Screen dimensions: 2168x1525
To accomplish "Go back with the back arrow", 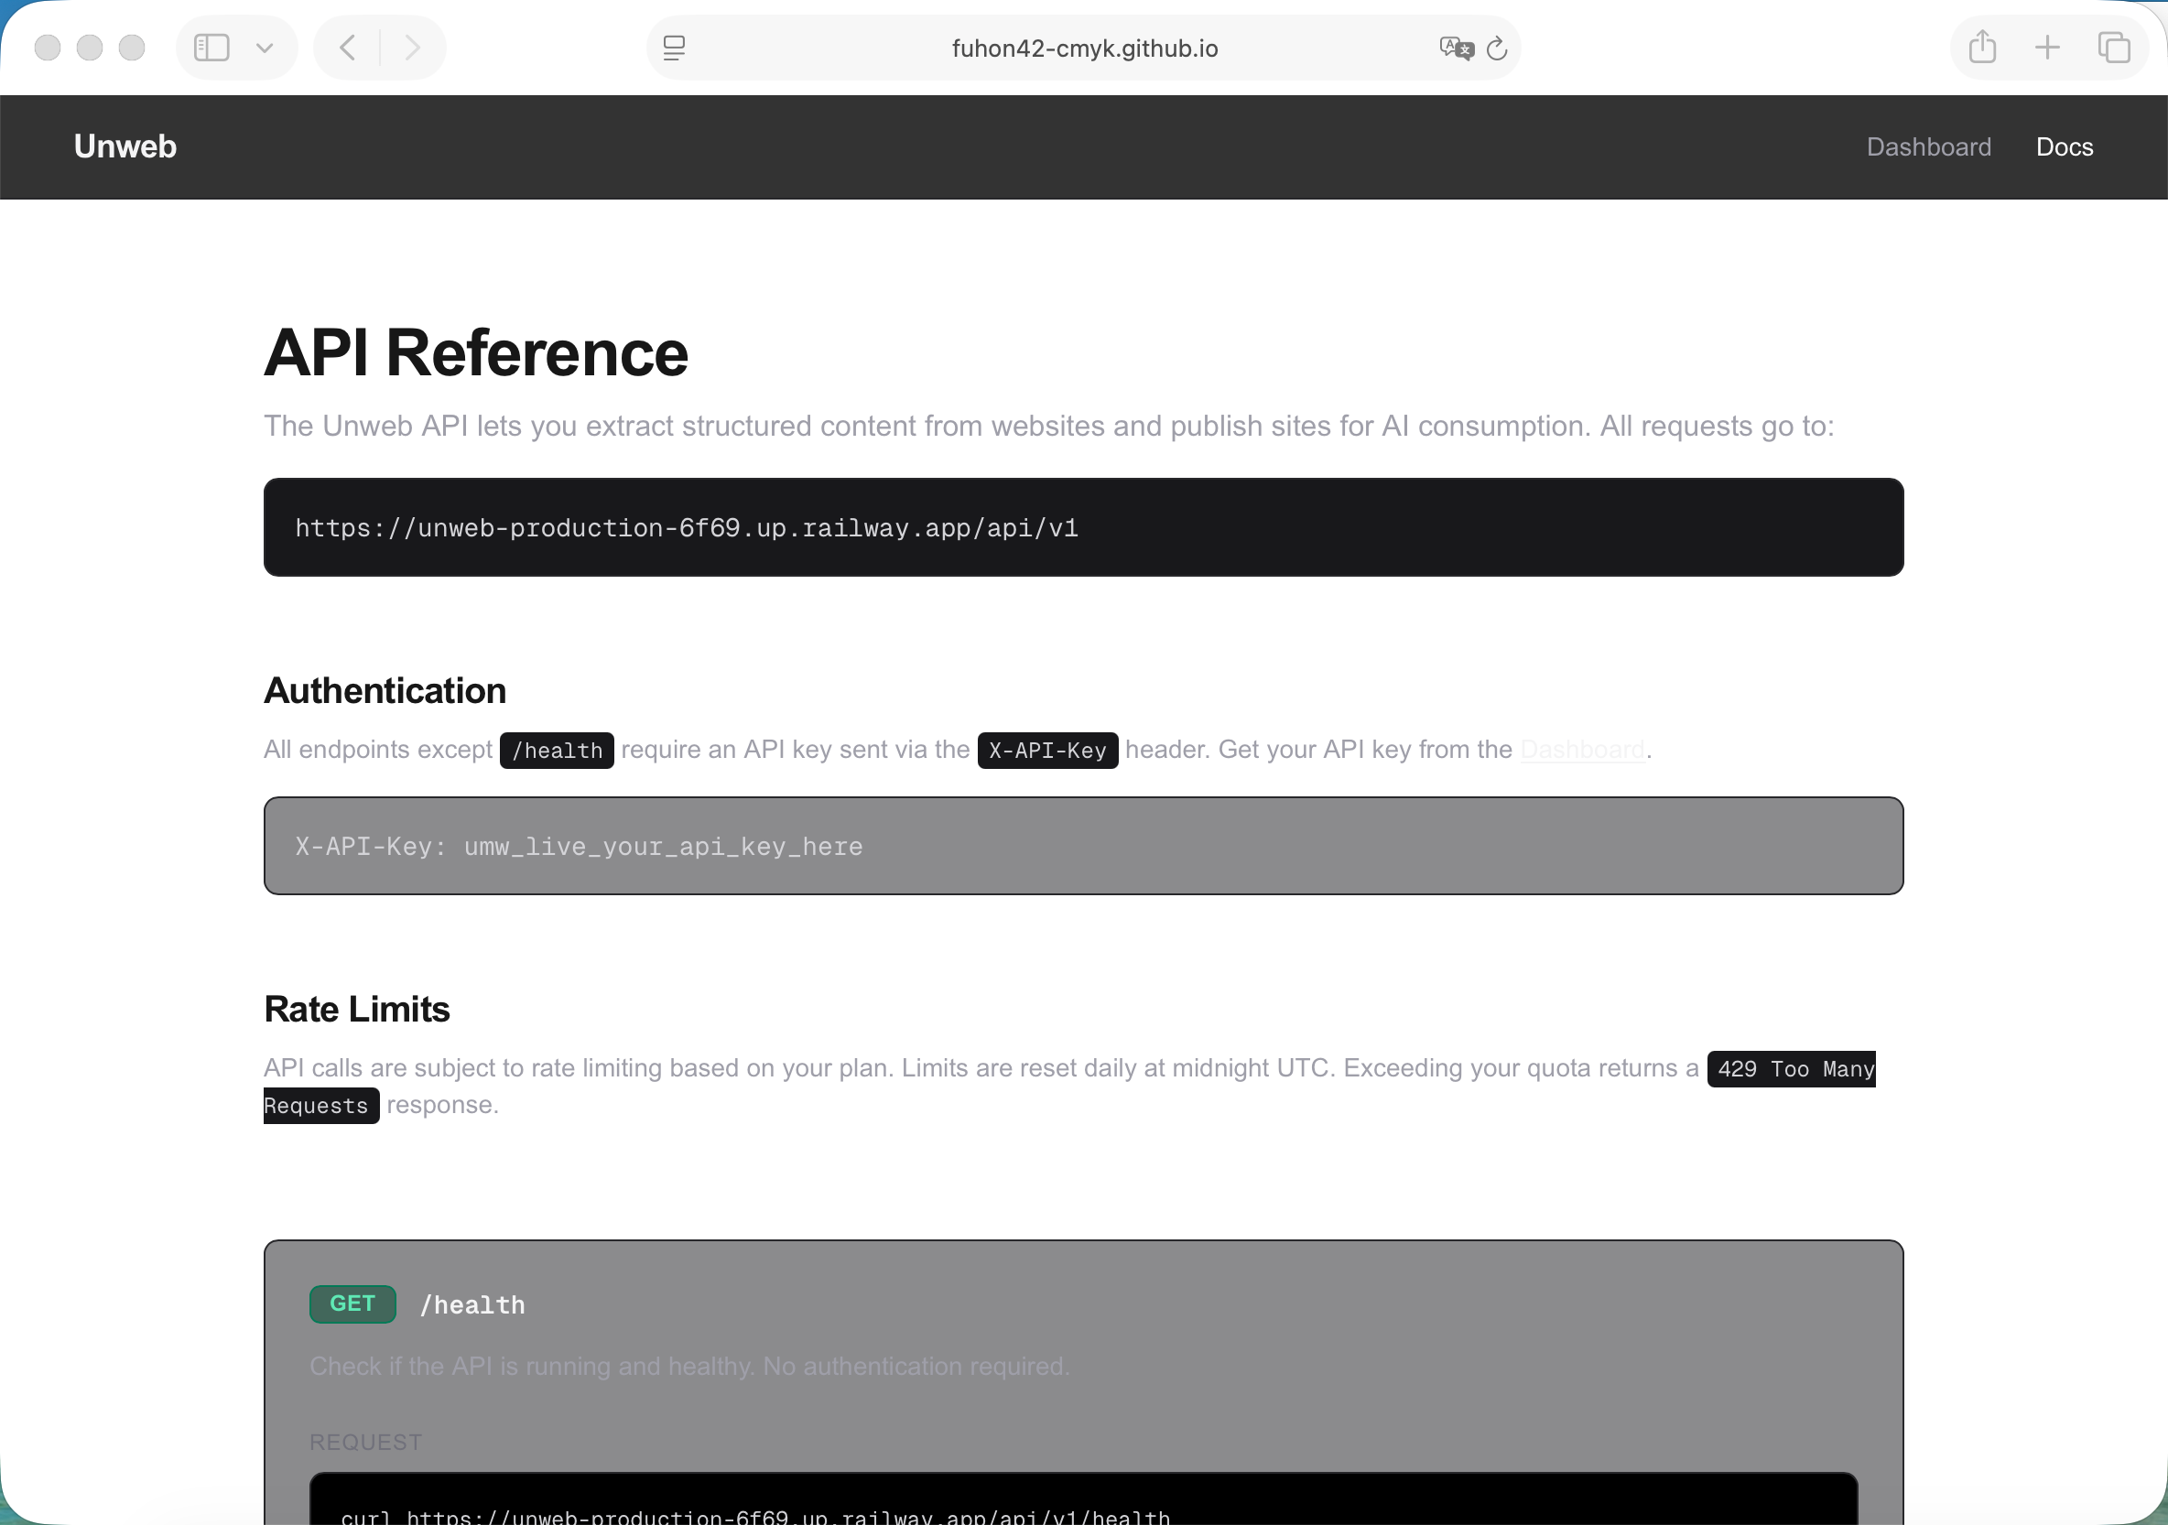I will coord(347,48).
